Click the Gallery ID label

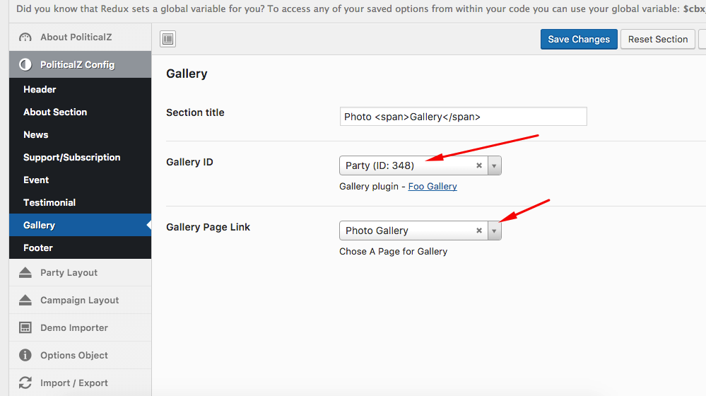click(189, 162)
